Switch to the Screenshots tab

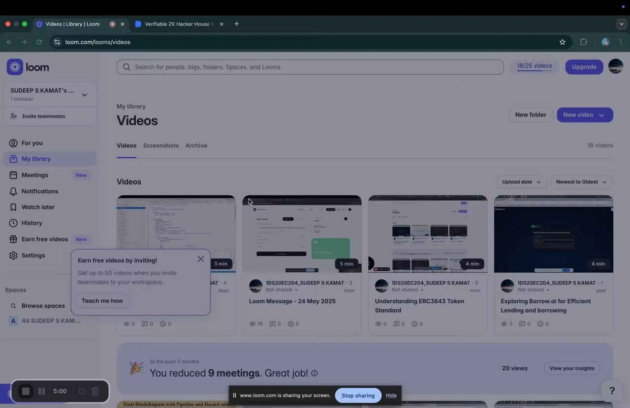tap(161, 146)
